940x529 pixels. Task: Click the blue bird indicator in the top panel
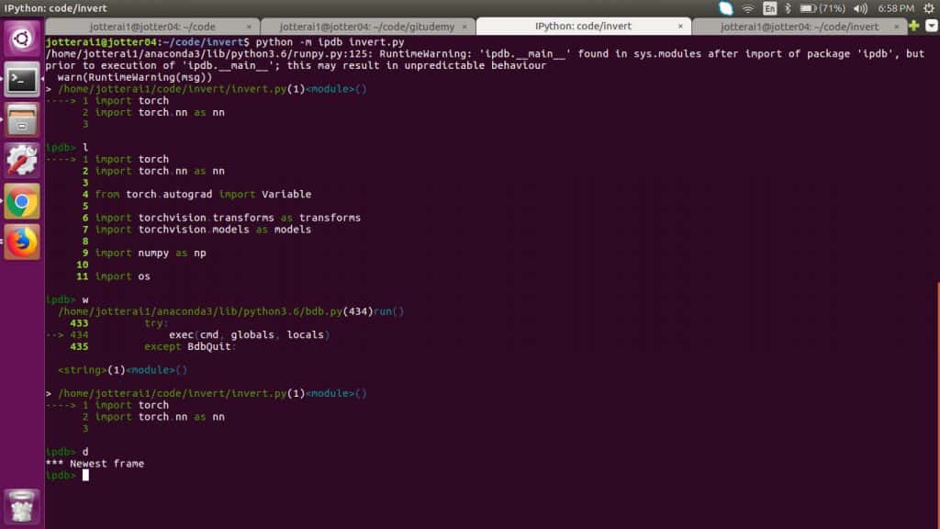click(x=725, y=8)
